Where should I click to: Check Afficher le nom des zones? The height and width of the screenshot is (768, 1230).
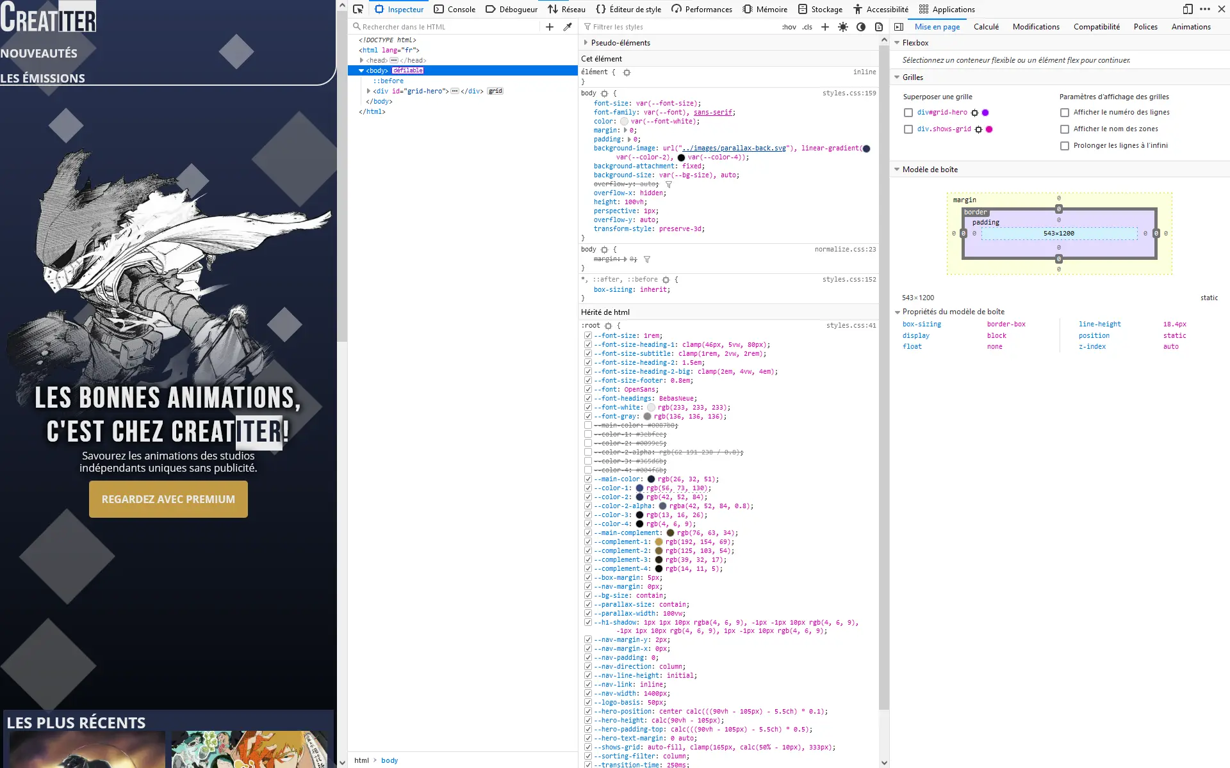(x=1065, y=129)
